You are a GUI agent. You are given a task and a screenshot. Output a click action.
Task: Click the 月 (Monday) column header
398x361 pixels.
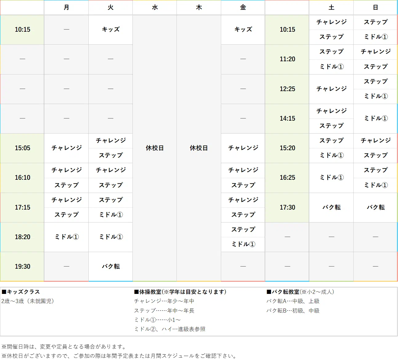pyautogui.click(x=66, y=7)
